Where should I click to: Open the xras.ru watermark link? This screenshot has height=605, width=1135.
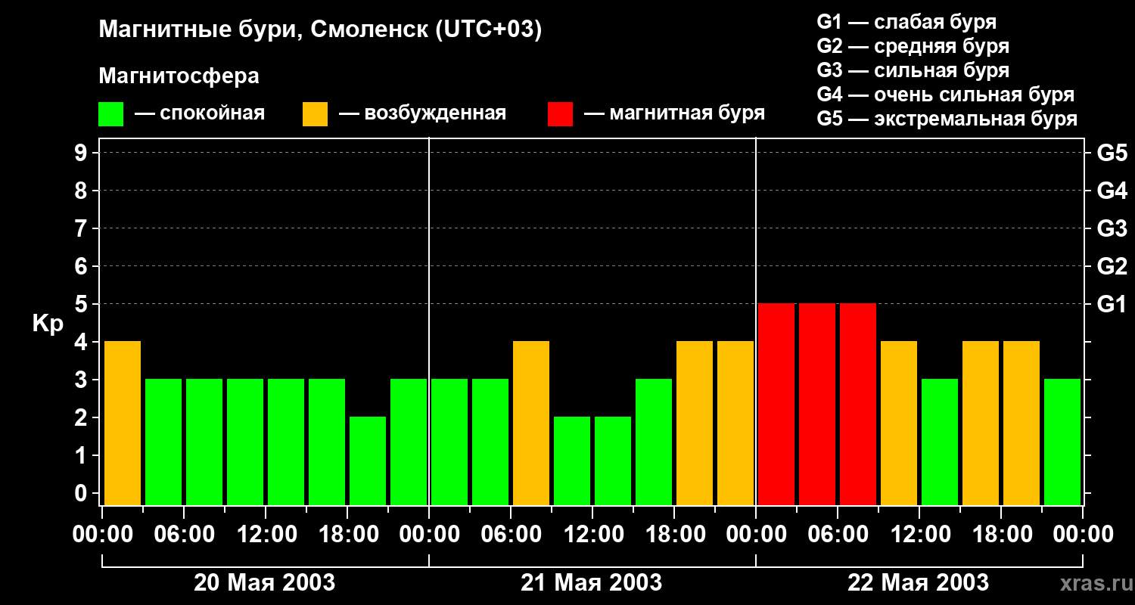pyautogui.click(x=1093, y=583)
